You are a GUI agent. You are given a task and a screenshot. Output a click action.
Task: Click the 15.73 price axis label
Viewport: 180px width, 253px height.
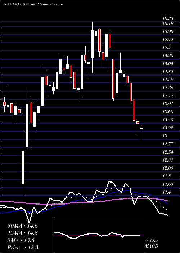168,39
